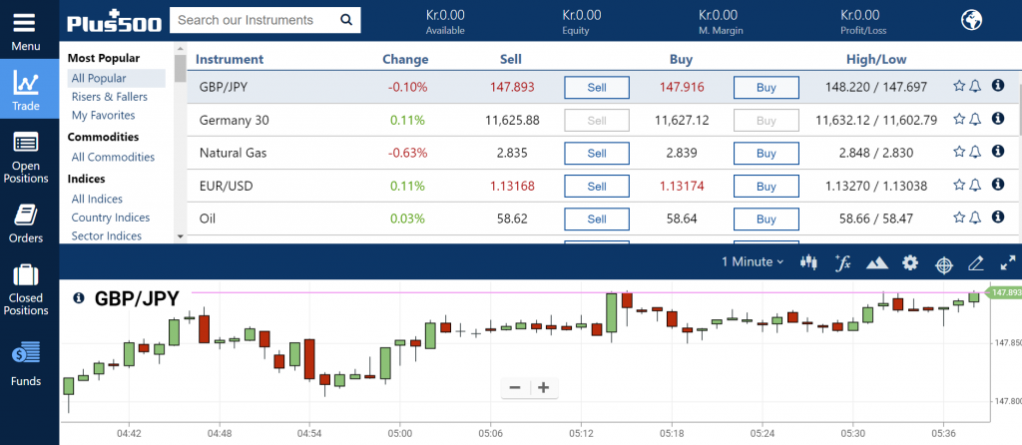Open info for Natural Gas instrument

996,152
